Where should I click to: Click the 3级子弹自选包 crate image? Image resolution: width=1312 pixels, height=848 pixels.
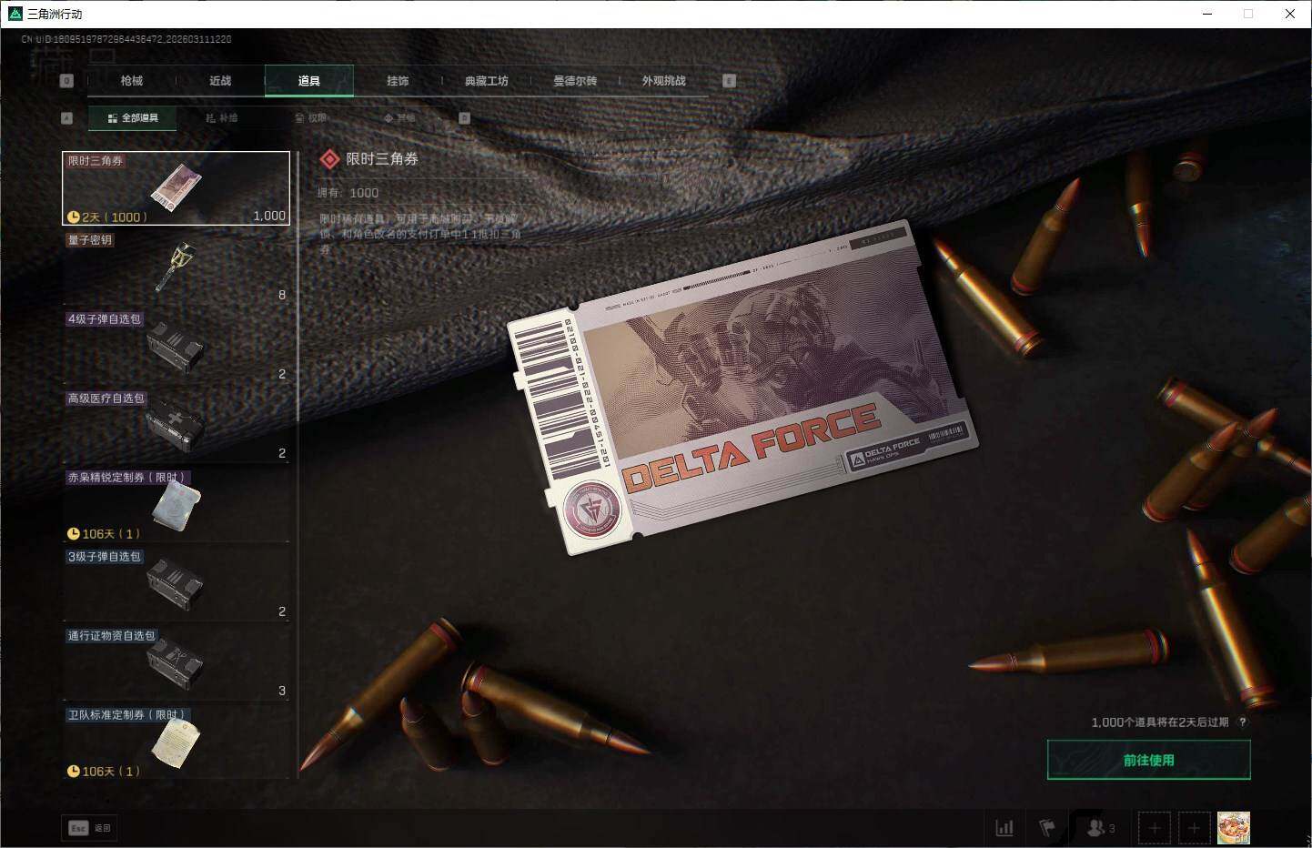[176, 587]
